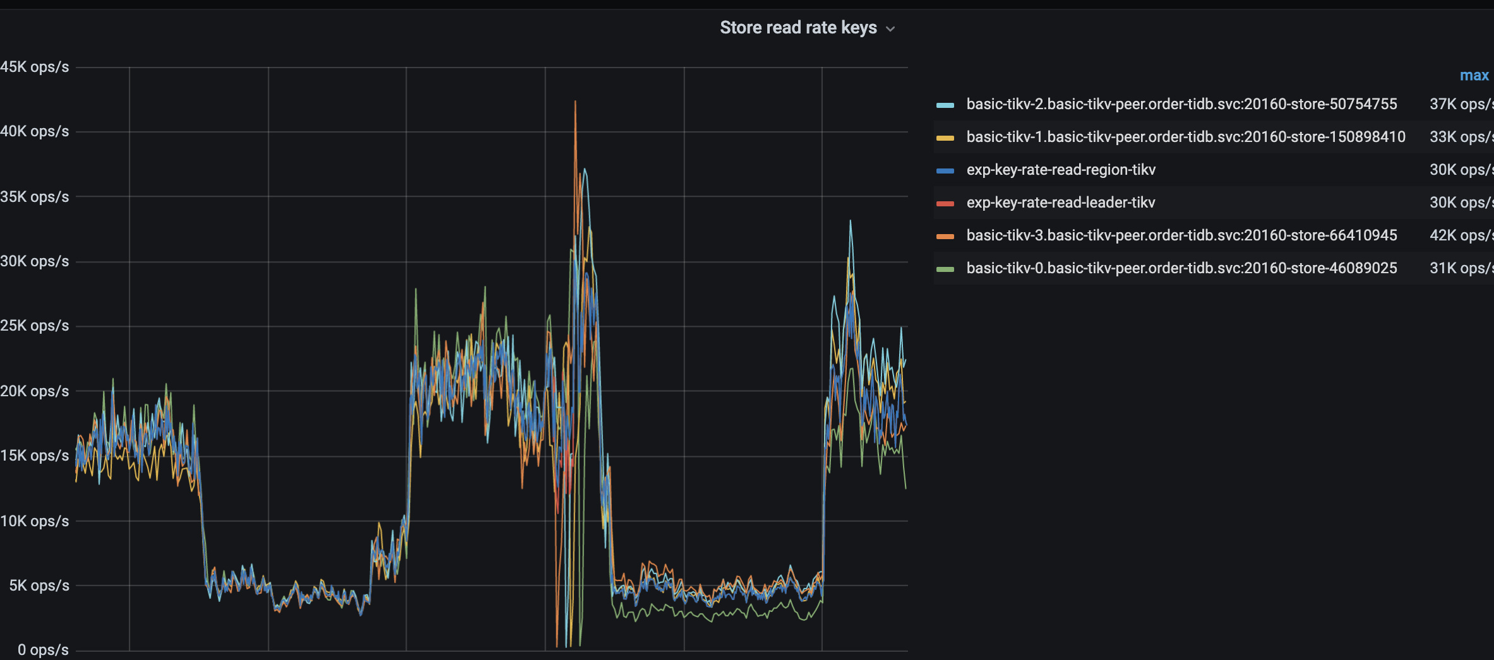The height and width of the screenshot is (660, 1494).
Task: Open color picker for red leader-tikv swatch
Action: click(945, 204)
